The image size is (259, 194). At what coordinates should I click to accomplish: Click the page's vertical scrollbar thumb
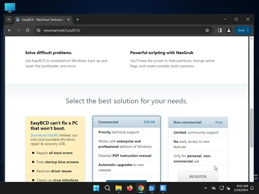251,128
